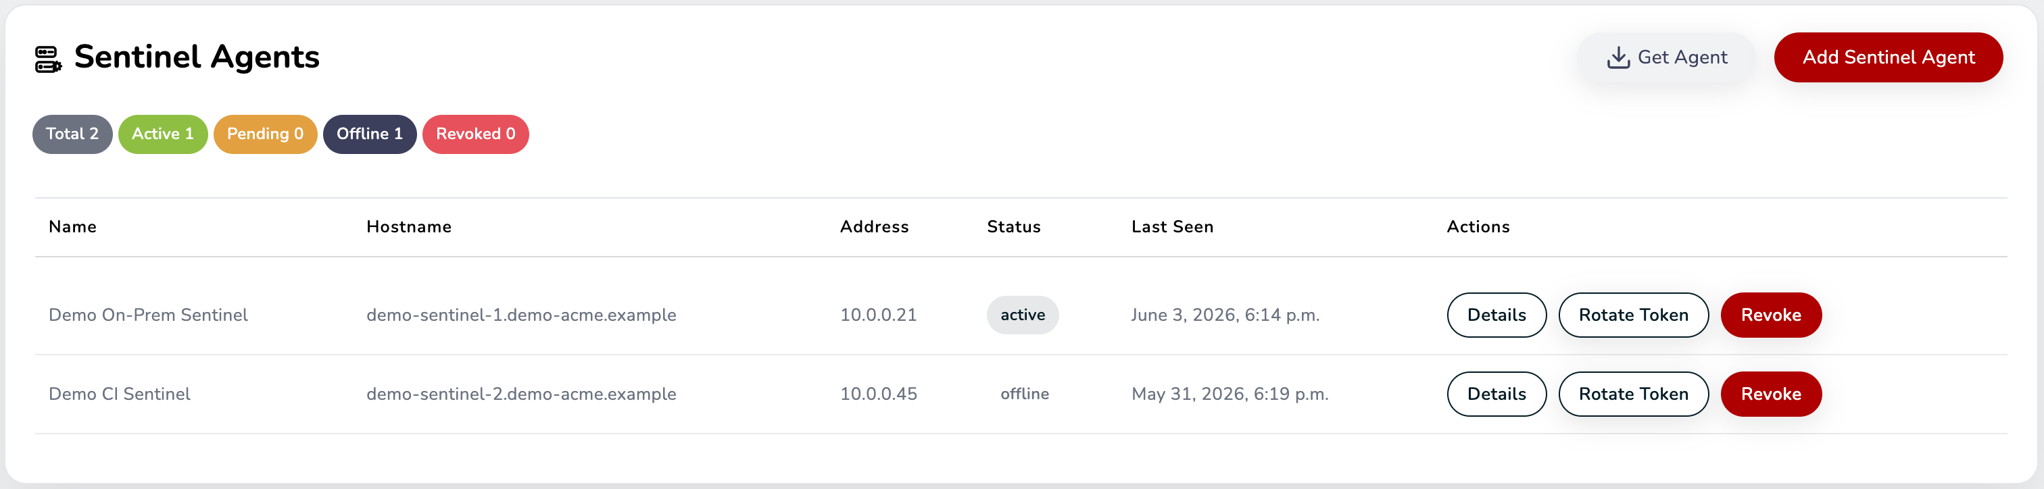Select the Total 2 filter badge
This screenshot has width=2044, height=489.
(72, 134)
